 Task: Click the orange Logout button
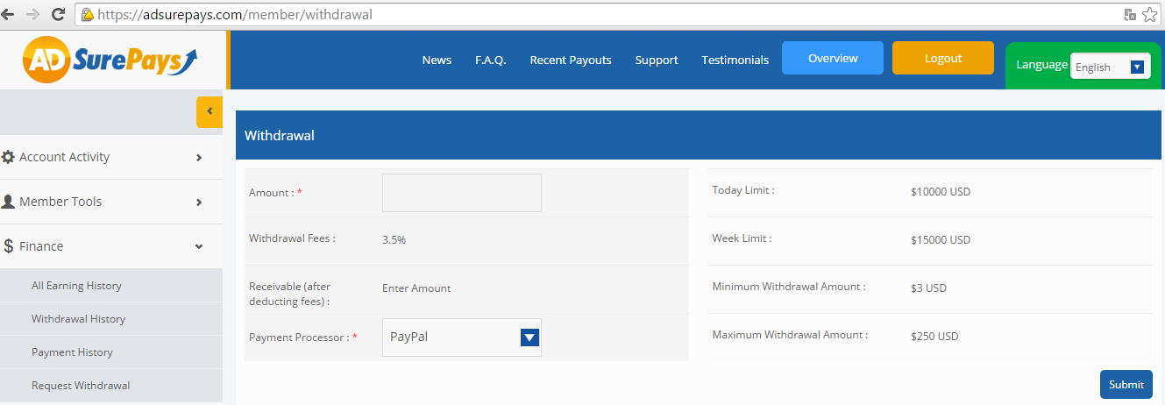point(943,58)
